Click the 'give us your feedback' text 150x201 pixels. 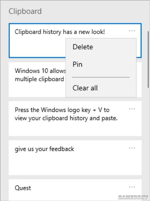[44, 149]
